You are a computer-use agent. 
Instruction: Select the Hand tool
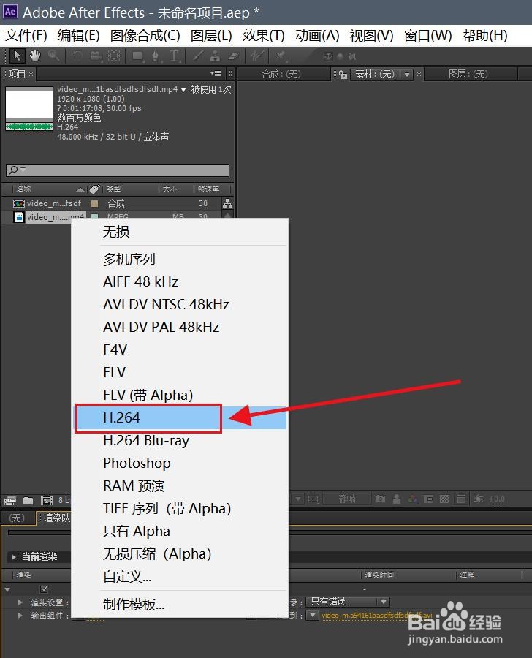pyautogui.click(x=35, y=56)
